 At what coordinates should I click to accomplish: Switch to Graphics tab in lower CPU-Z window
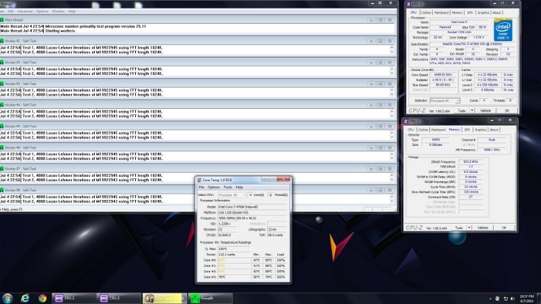[481, 130]
